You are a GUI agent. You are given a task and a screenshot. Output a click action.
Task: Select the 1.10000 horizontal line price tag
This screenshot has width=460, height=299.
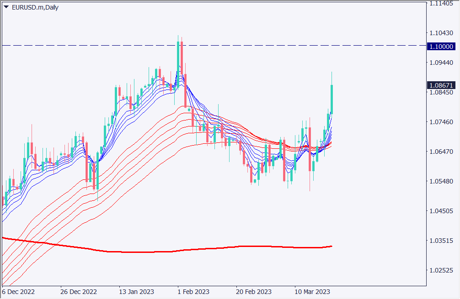click(x=441, y=47)
